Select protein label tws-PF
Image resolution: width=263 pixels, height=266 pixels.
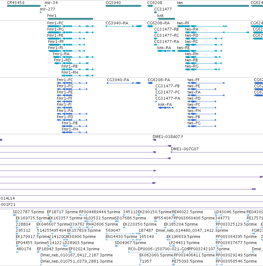pyautogui.click(x=193, y=80)
